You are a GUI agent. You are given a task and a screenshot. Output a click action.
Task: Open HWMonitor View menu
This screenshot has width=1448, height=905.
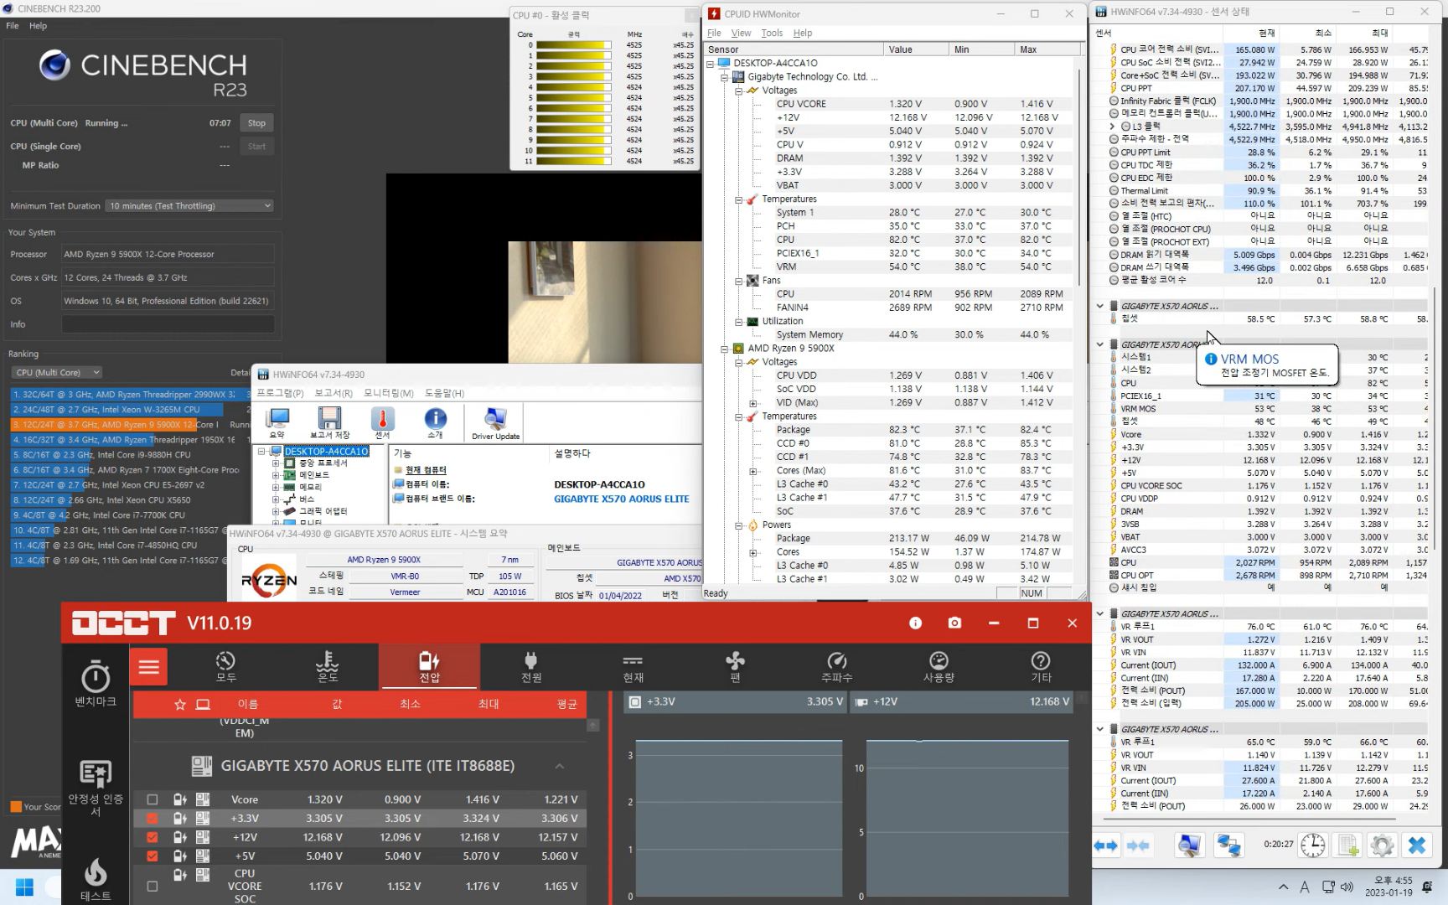[741, 33]
